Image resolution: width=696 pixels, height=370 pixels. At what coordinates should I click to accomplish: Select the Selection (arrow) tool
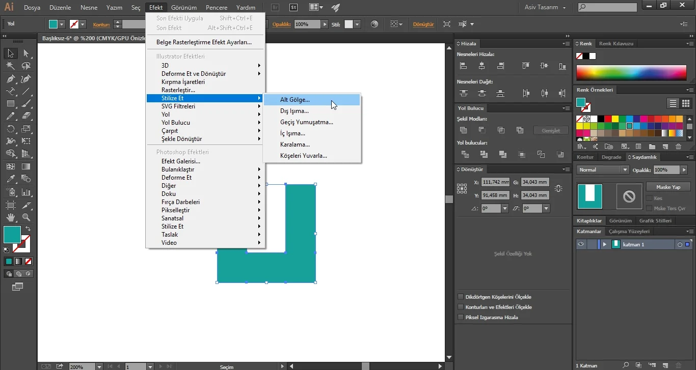[x=11, y=53]
